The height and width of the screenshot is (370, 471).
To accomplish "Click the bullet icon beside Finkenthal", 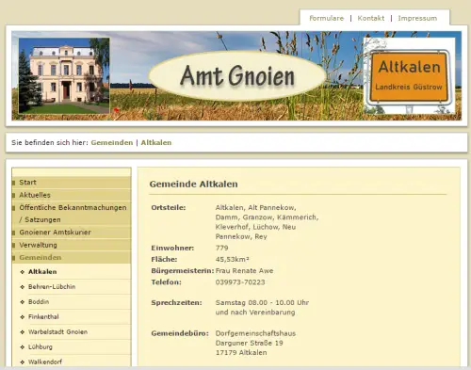I will click(x=22, y=317).
